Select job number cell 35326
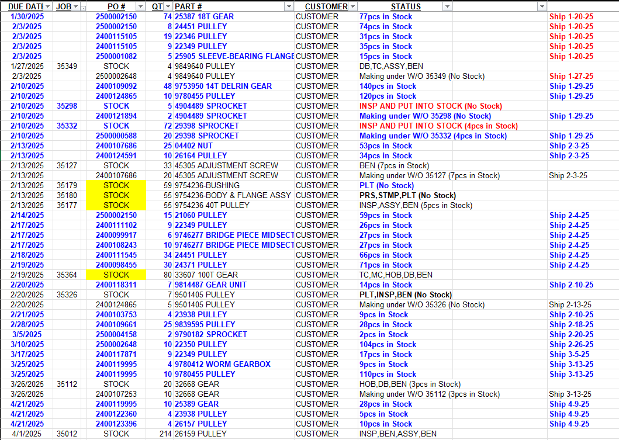 tap(67, 295)
